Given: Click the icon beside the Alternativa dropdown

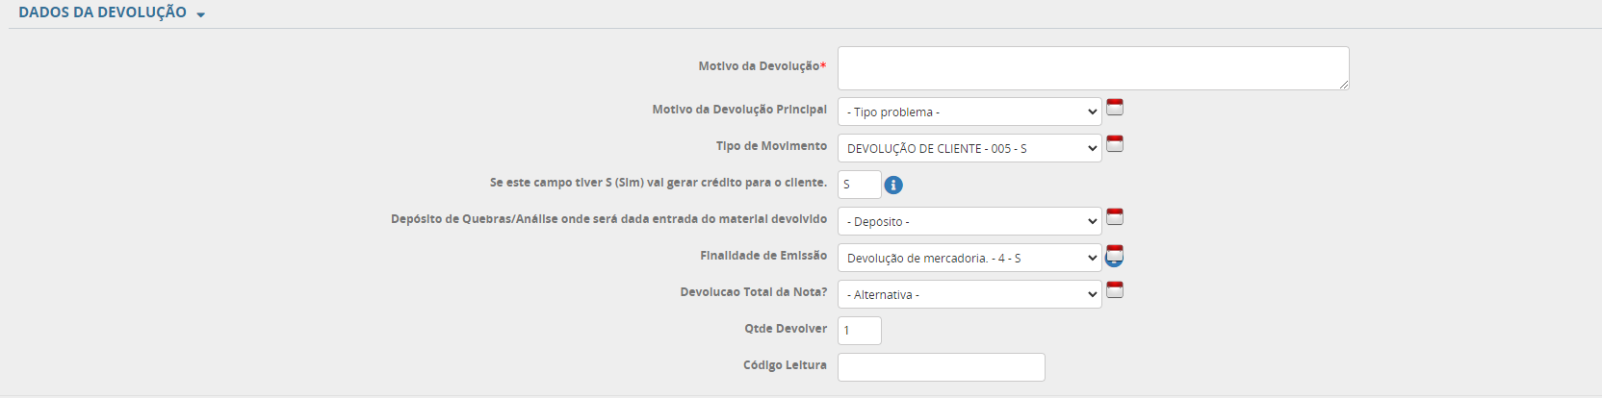Looking at the screenshot, I should click(1115, 289).
